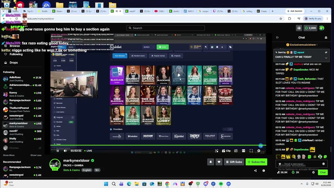Open Windows Start menu
Viewport: 334px width, 188px height.
[106, 184]
